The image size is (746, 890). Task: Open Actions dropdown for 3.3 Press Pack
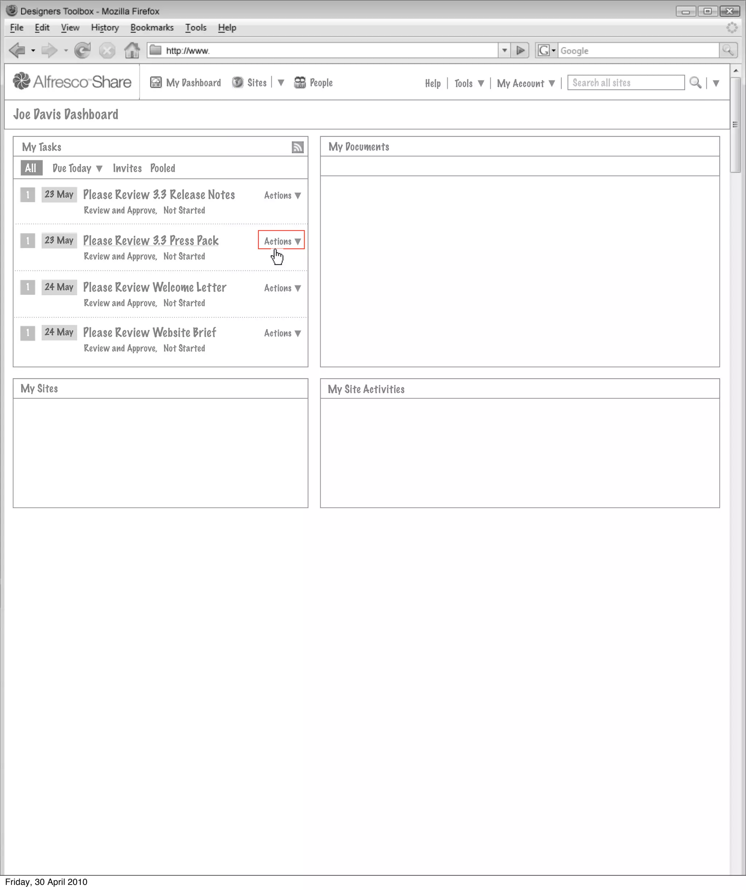pos(282,241)
